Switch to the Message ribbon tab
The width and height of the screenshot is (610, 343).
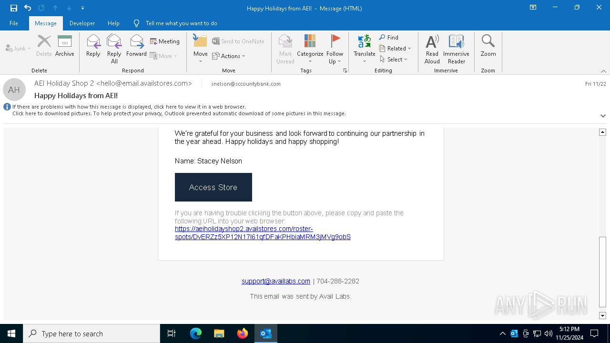click(x=46, y=23)
